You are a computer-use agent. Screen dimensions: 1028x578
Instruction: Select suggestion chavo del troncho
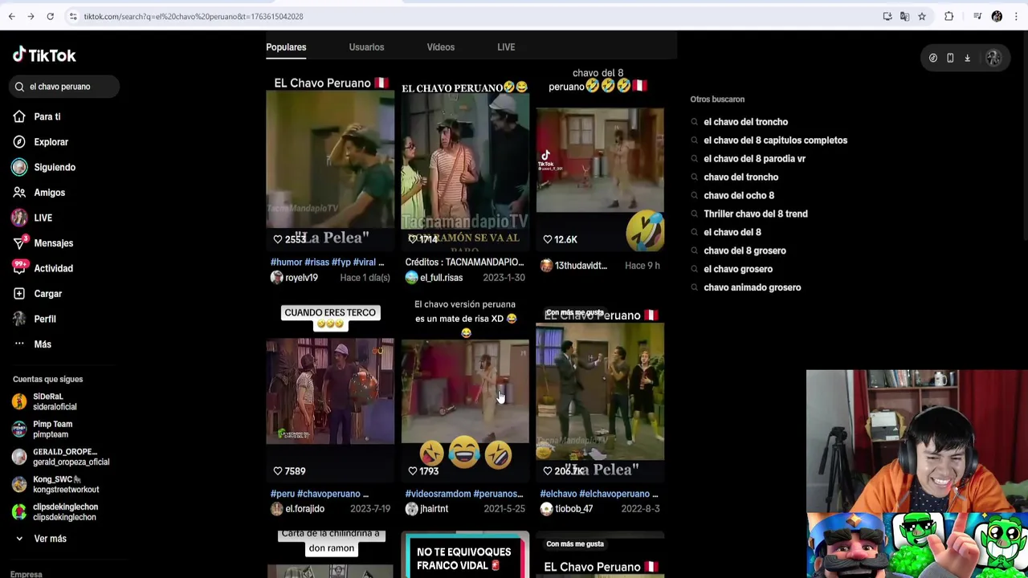point(740,177)
